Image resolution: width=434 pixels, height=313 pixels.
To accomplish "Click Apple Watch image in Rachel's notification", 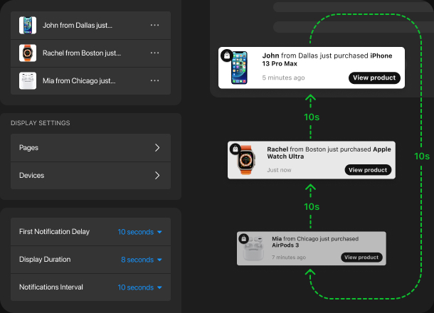I will point(246,160).
